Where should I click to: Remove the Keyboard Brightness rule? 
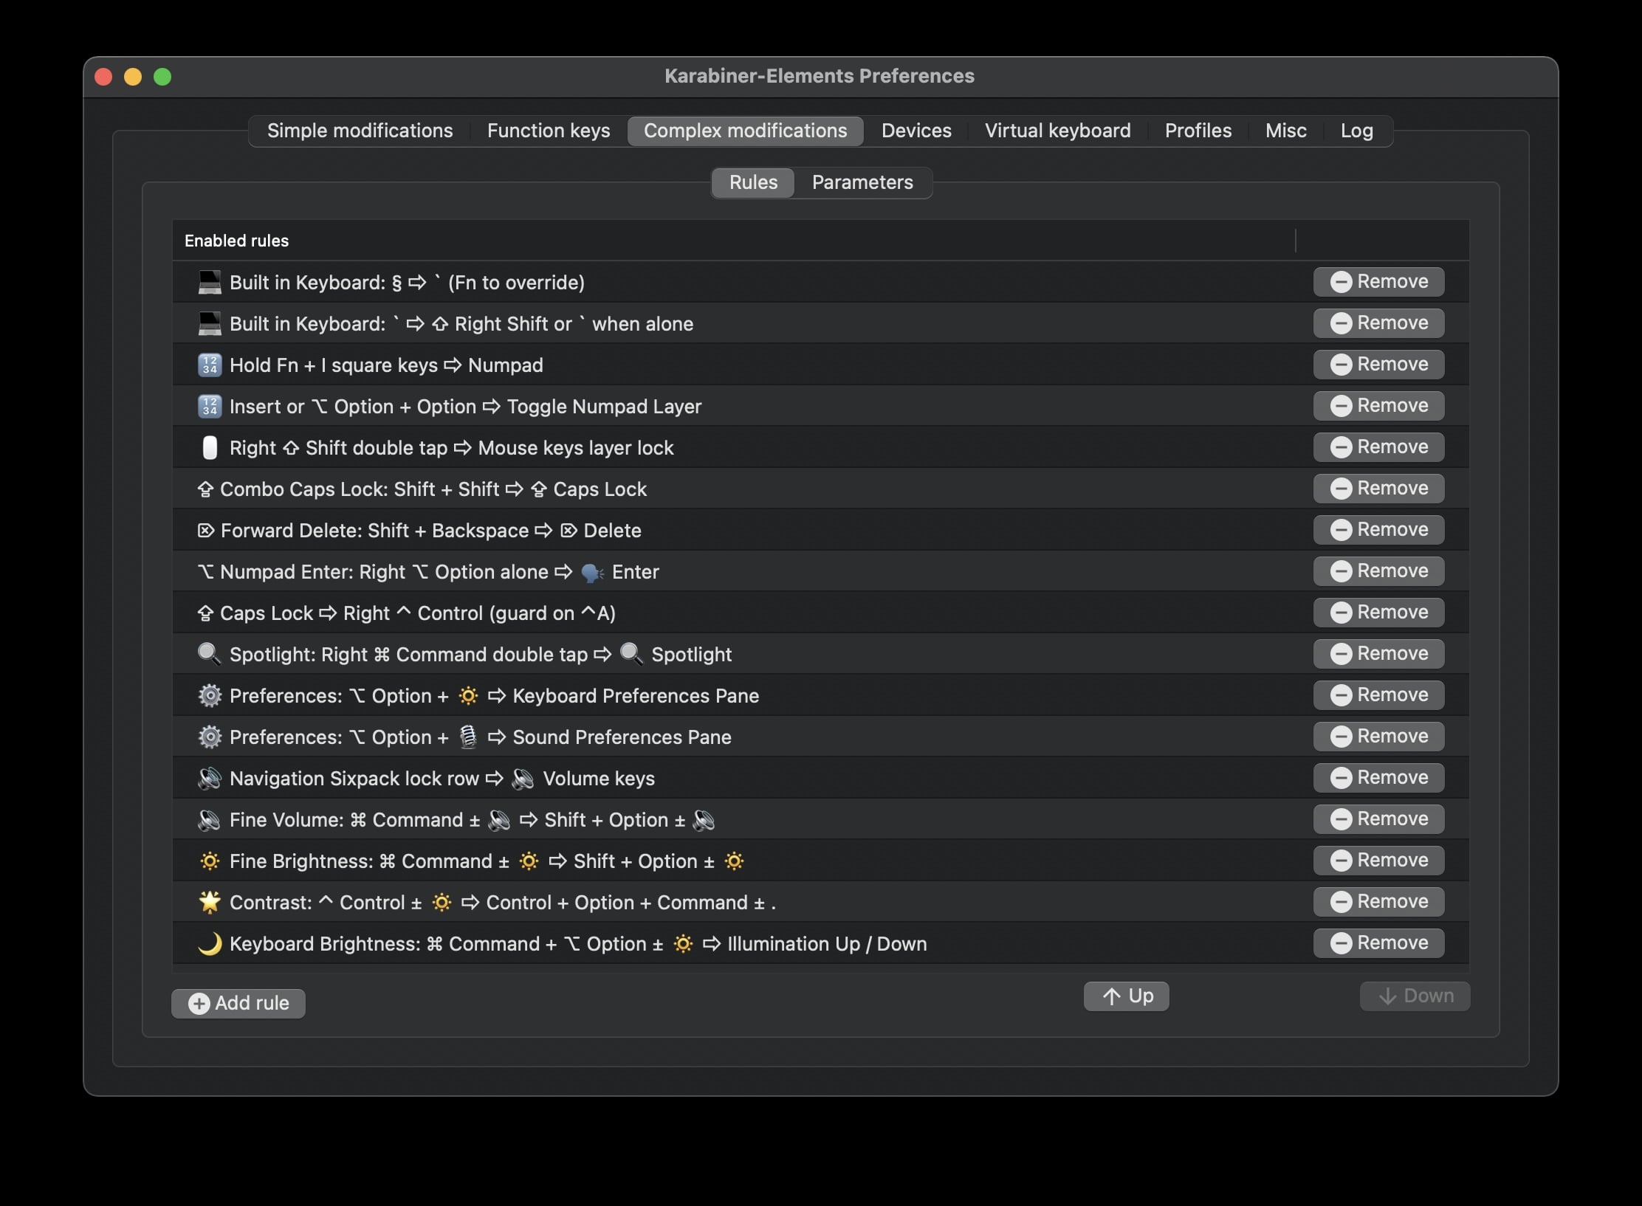click(x=1378, y=943)
